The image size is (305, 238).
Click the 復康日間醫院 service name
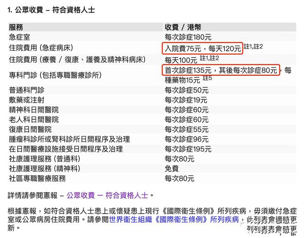[30, 129]
